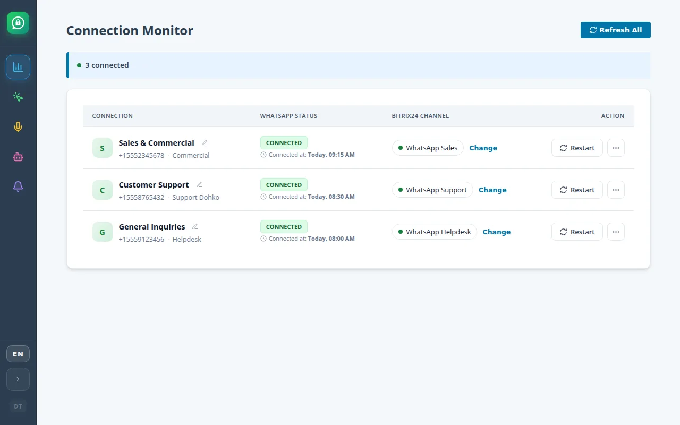This screenshot has width=680, height=425.
Task: Click the G avatar of General Inquiries
Action: (103, 232)
